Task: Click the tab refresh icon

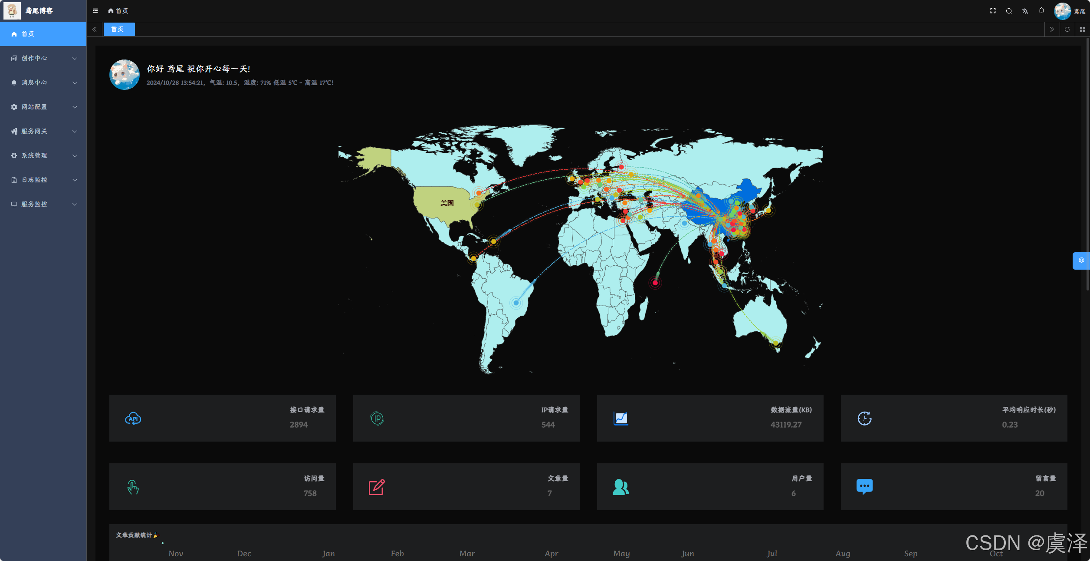Action: pyautogui.click(x=1067, y=30)
